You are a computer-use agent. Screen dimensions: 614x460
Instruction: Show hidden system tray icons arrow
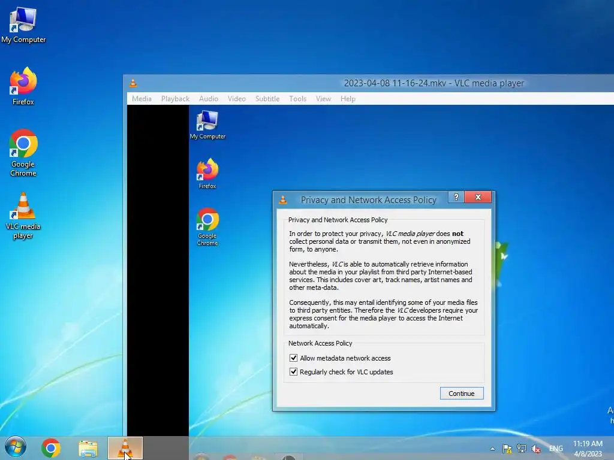[492, 449]
